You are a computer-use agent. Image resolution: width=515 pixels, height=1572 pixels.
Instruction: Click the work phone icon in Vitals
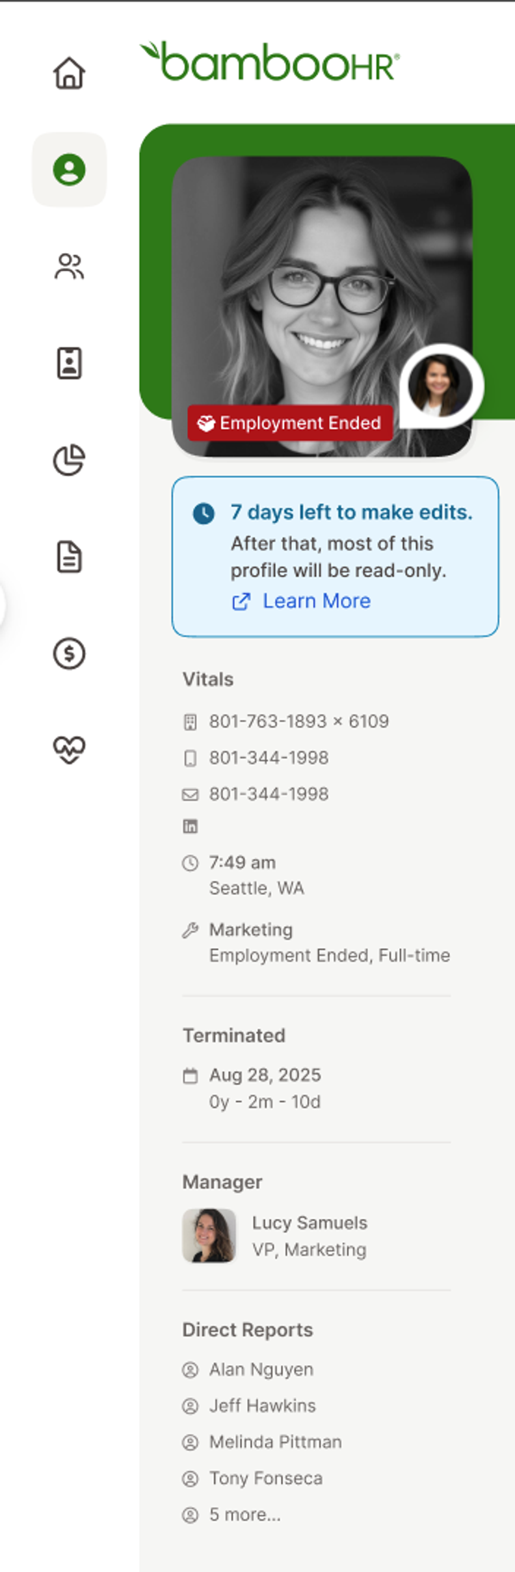coord(190,721)
